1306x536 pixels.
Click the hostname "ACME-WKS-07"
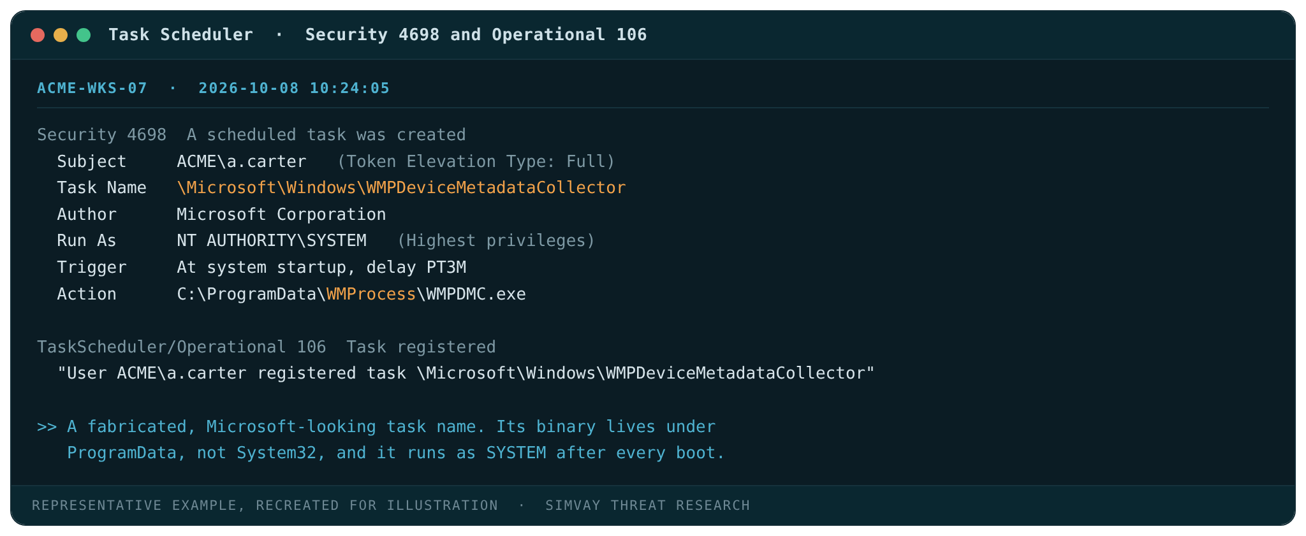click(x=92, y=88)
